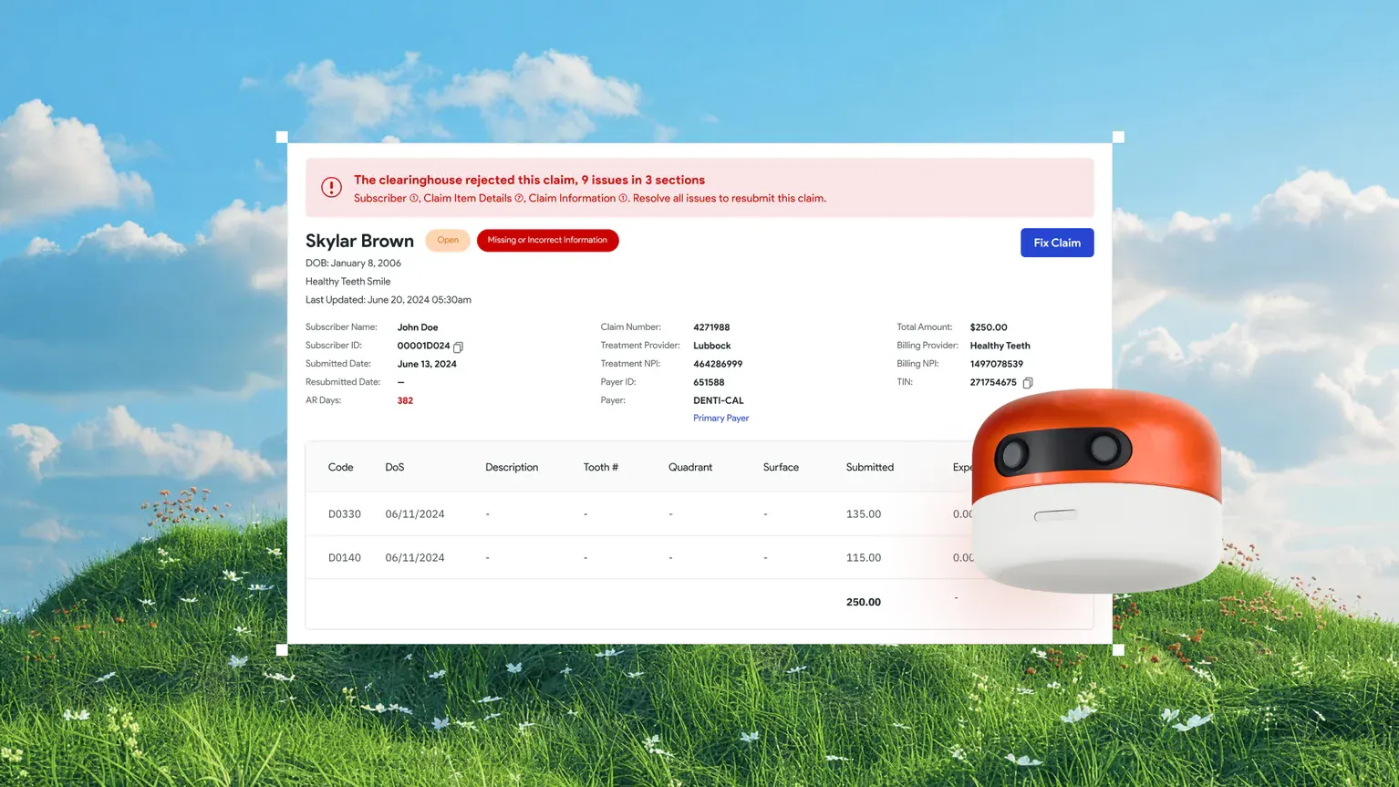This screenshot has height=787, width=1399.
Task: Click the red alert icon in the rejection banner
Action: pos(331,188)
